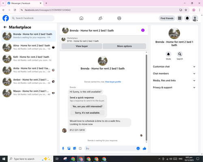Click the View buyer button
This screenshot has height=162, width=203.
tap(82, 46)
